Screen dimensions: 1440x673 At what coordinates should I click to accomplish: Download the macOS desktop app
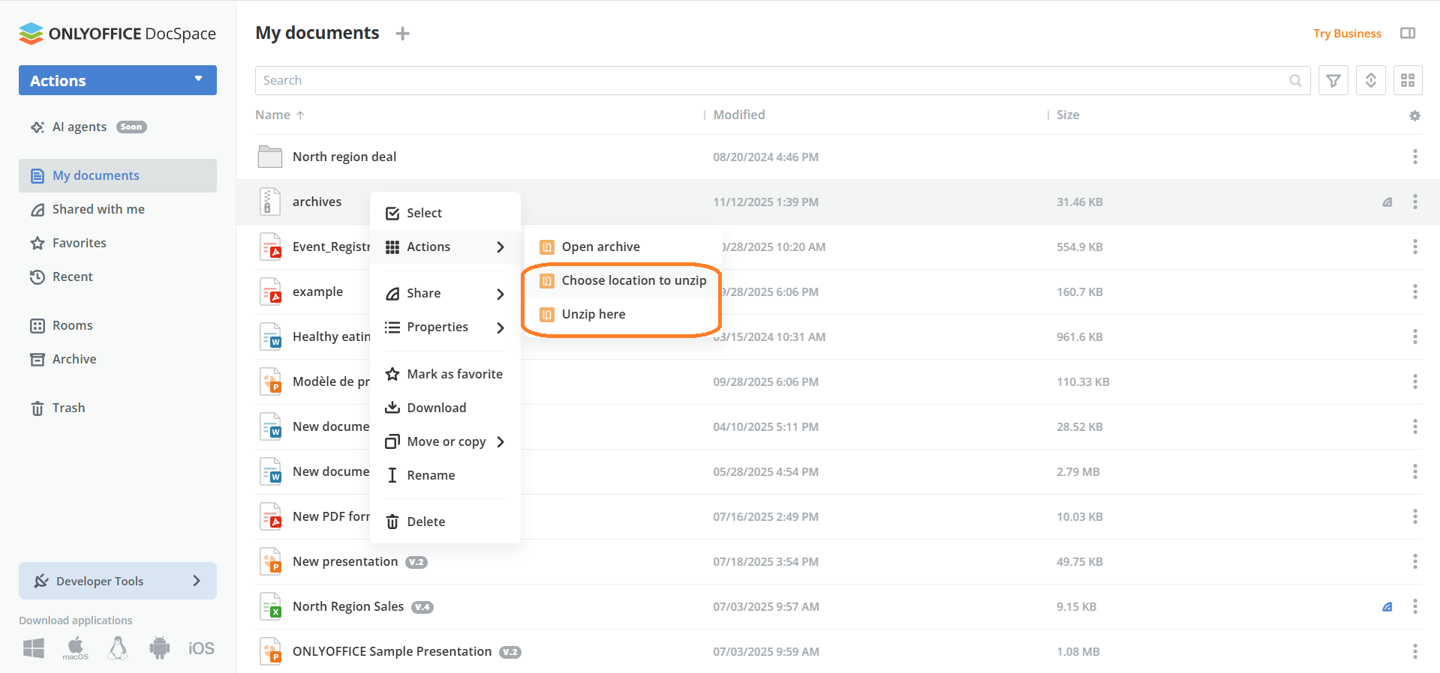click(76, 648)
